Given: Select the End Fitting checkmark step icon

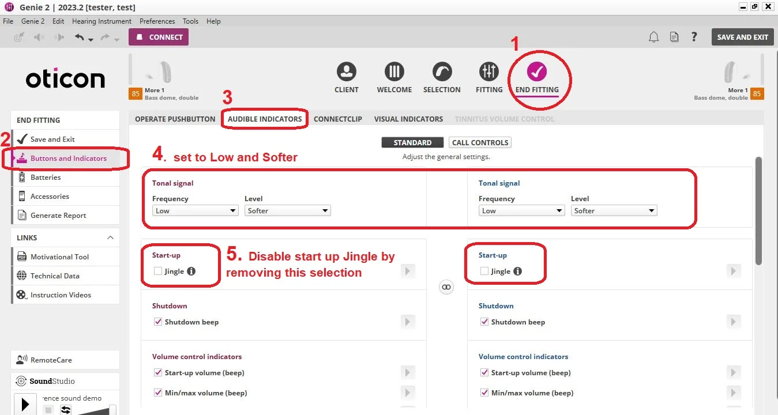Looking at the screenshot, I should 537,72.
